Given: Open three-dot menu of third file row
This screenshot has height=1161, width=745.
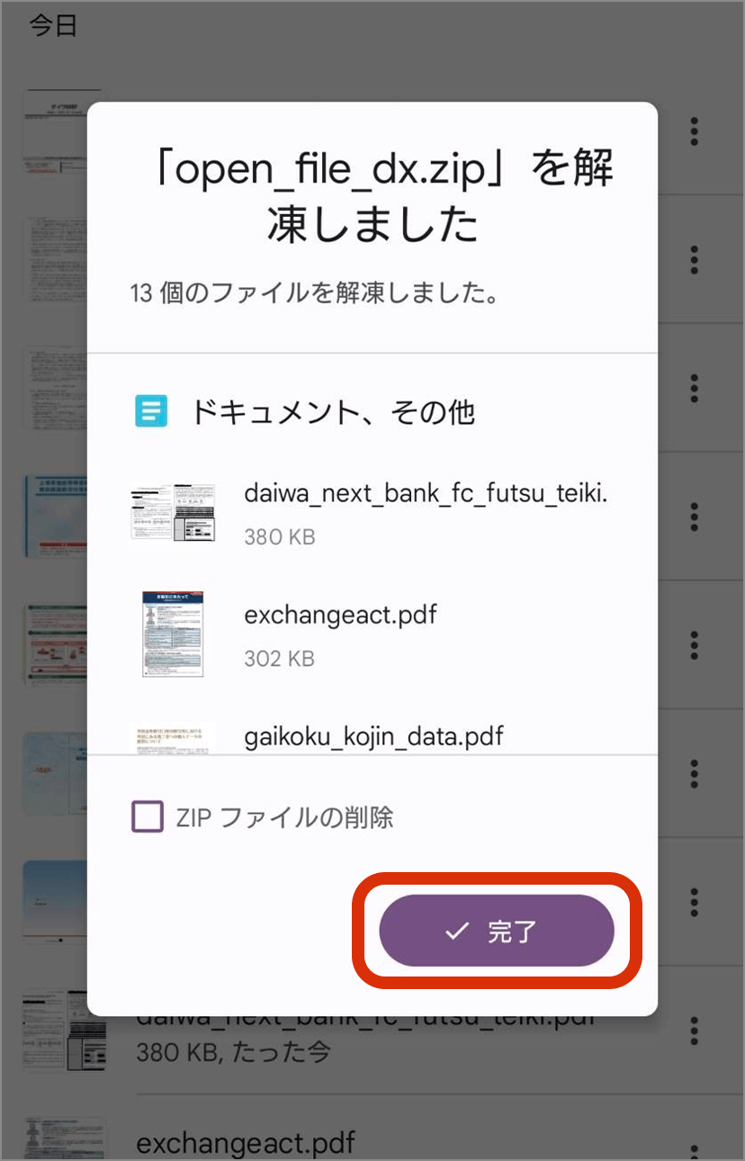Looking at the screenshot, I should point(694,388).
